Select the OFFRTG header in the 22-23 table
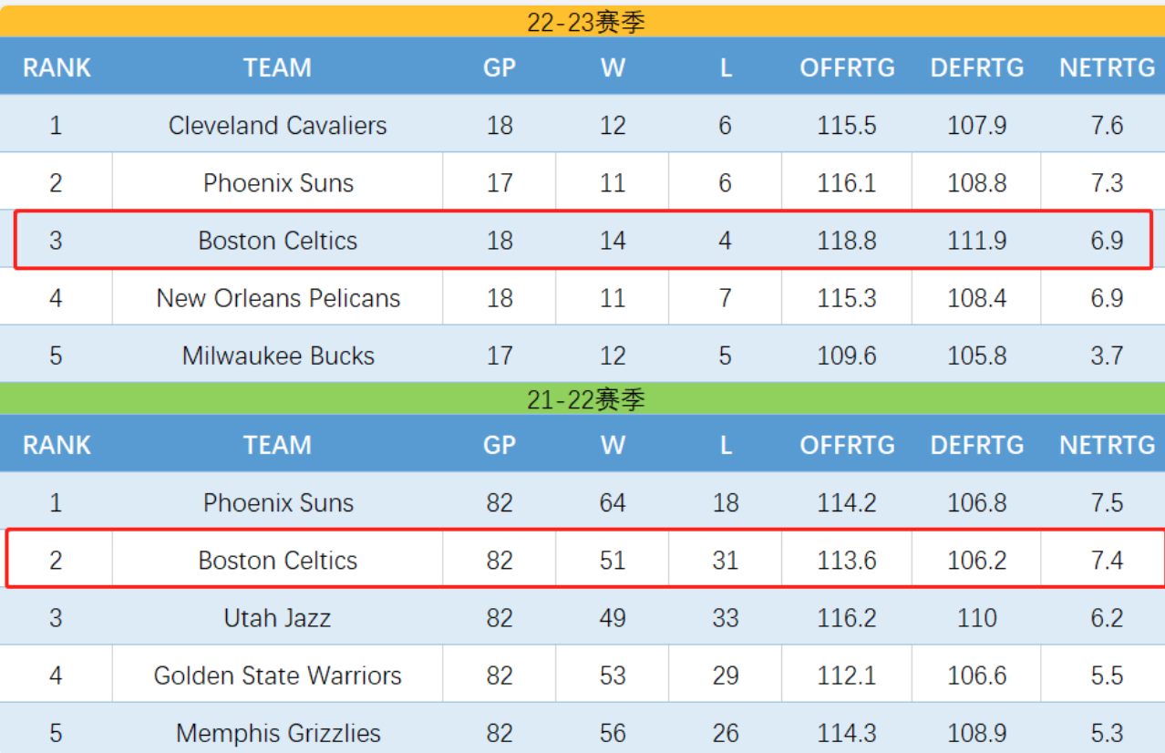The width and height of the screenshot is (1165, 753). (847, 67)
